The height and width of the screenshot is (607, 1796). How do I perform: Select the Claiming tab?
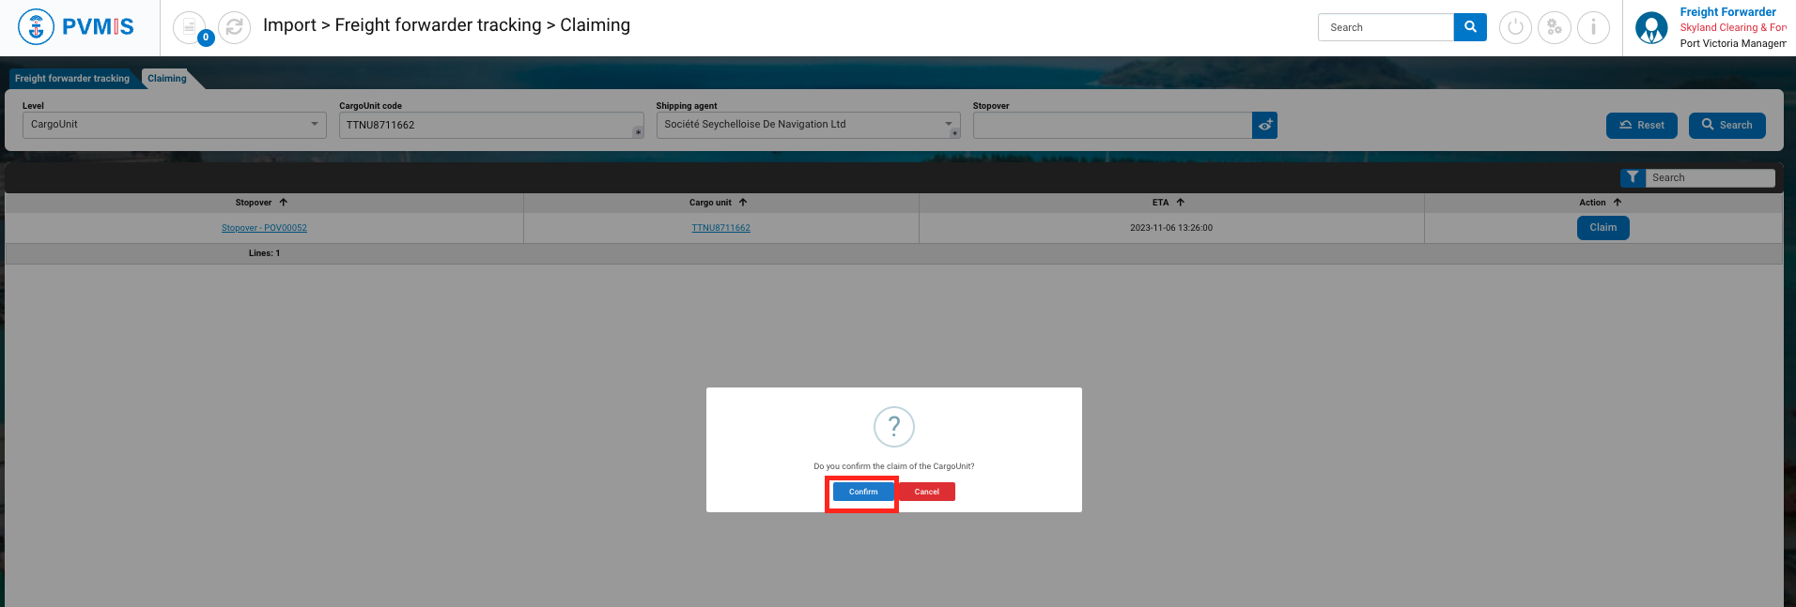[x=167, y=79]
